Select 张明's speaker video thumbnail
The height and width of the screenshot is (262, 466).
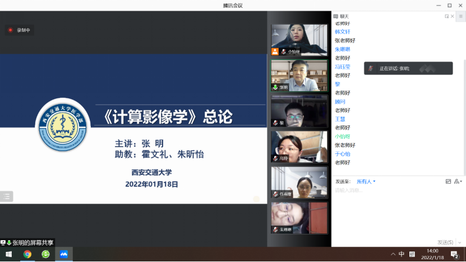(x=299, y=75)
